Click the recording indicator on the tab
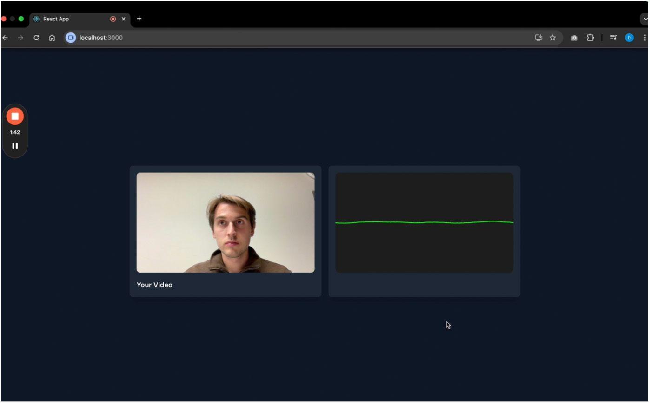This screenshot has width=650, height=403. (x=113, y=19)
